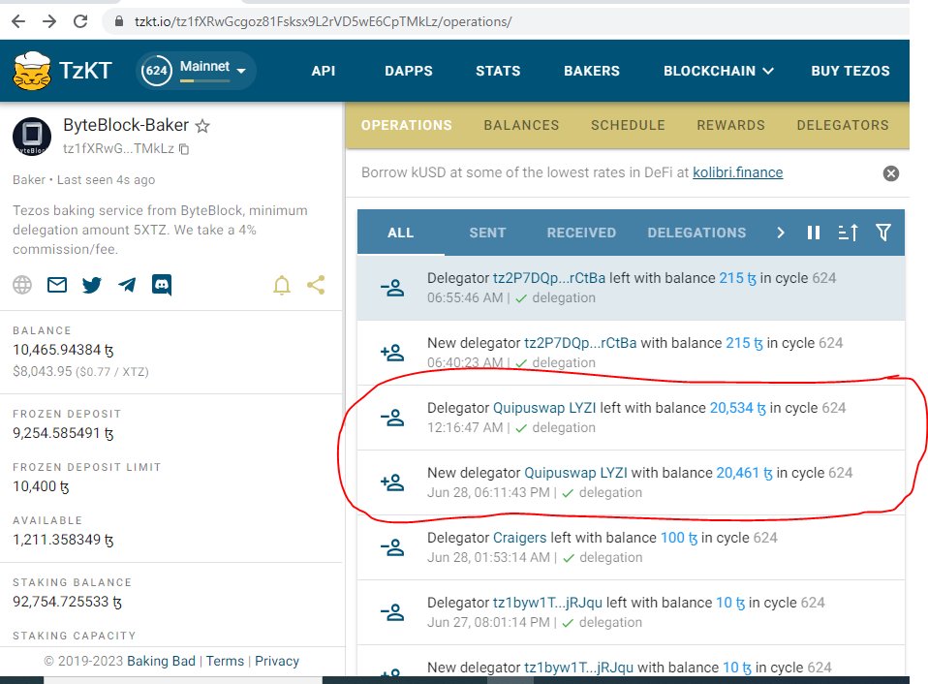Screen dimensions: 928x684
Task: Click the TzKT cat logo
Action: click(31, 71)
